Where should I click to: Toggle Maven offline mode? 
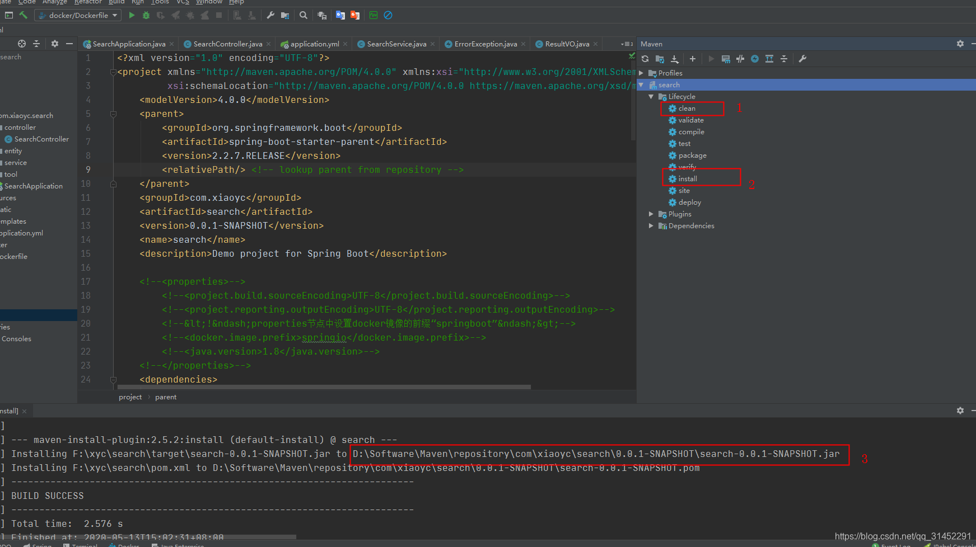754,58
